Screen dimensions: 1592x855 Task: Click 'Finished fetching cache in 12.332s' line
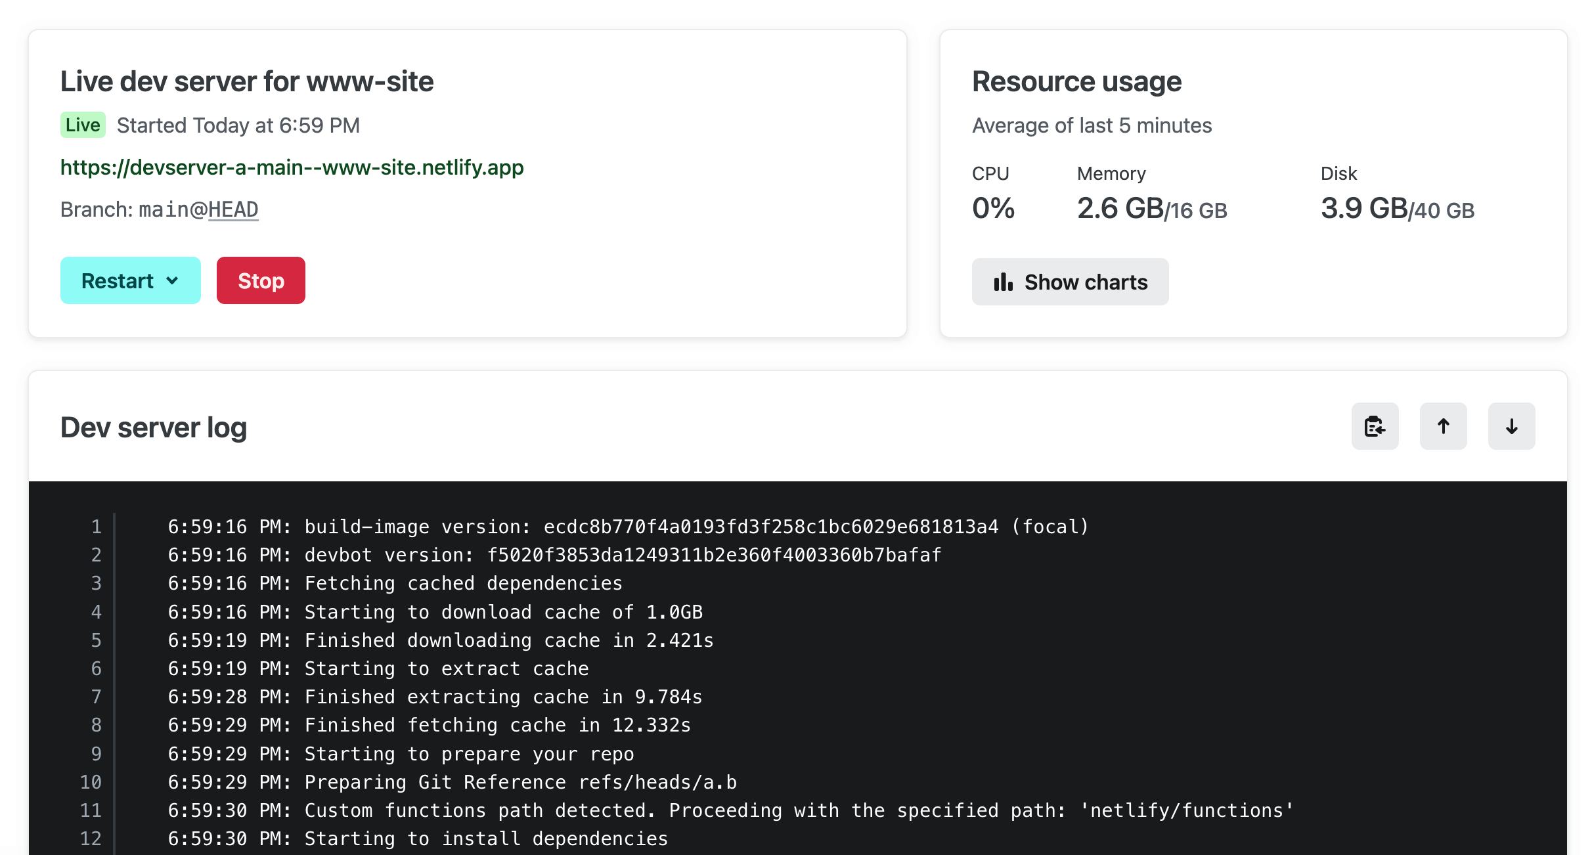[430, 725]
